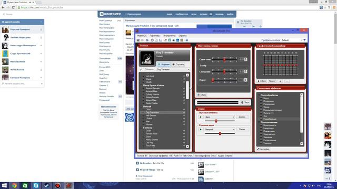Enable the Монотонность effect checkbox
Image resolution: width=337 pixels, height=189 pixels.
[x=261, y=125]
